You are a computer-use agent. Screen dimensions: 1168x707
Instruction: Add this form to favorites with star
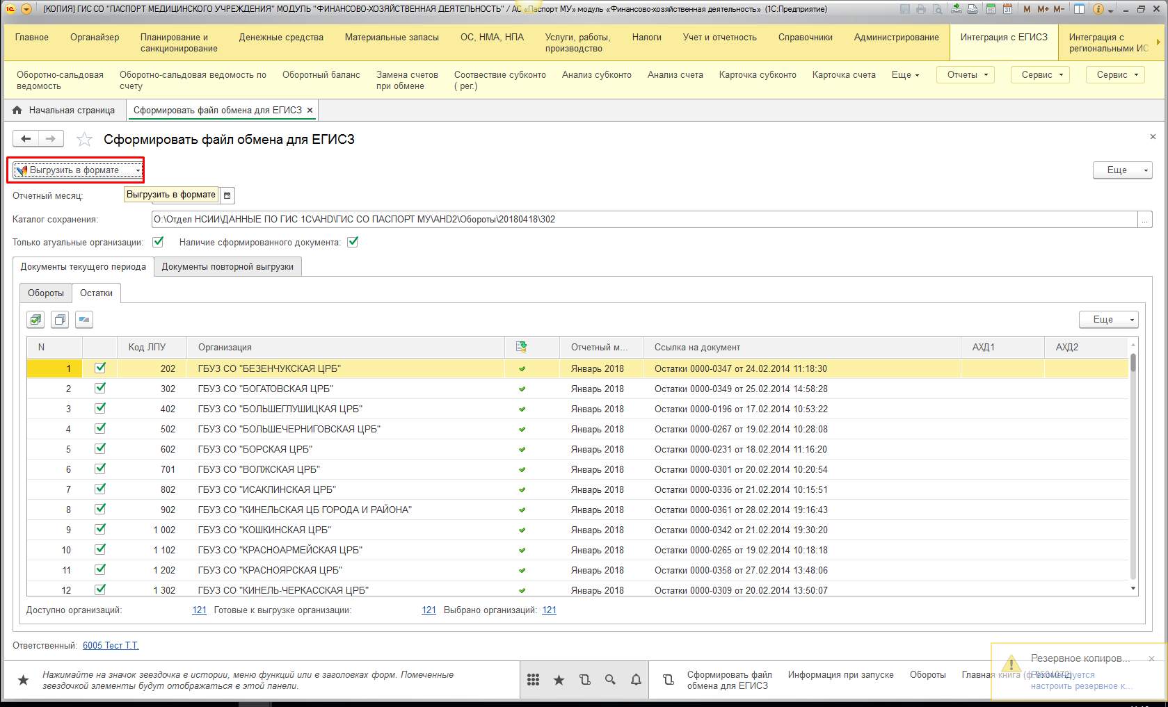pos(84,140)
